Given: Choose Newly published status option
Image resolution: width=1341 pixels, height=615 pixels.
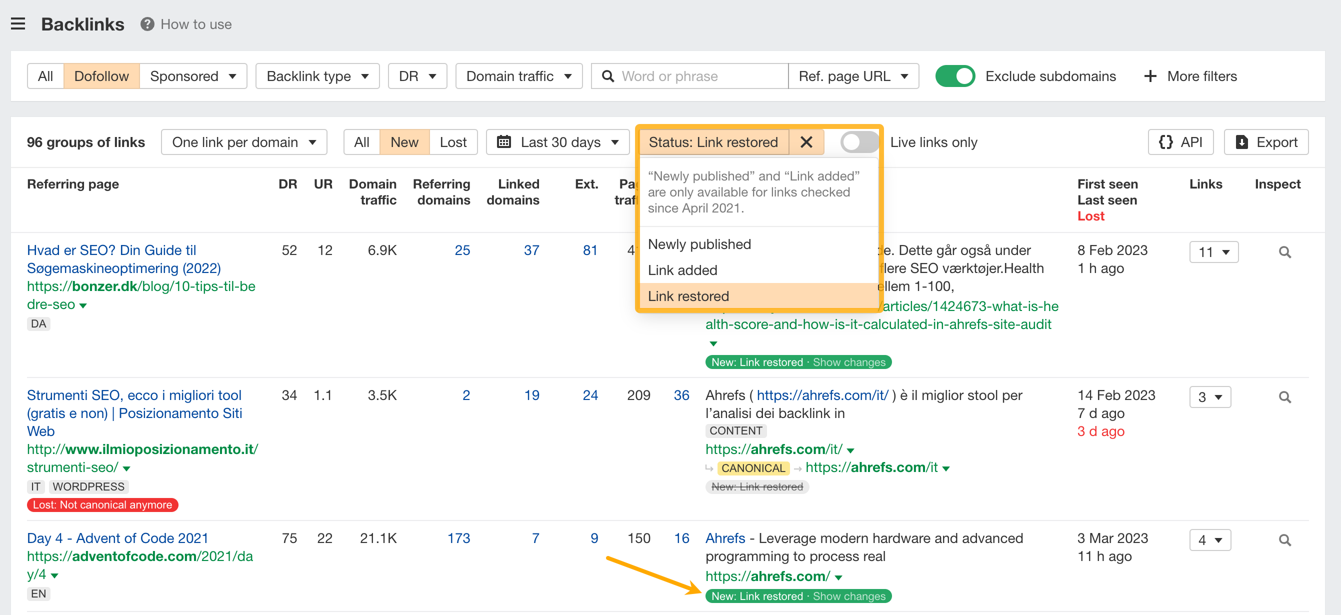Looking at the screenshot, I should coord(758,244).
